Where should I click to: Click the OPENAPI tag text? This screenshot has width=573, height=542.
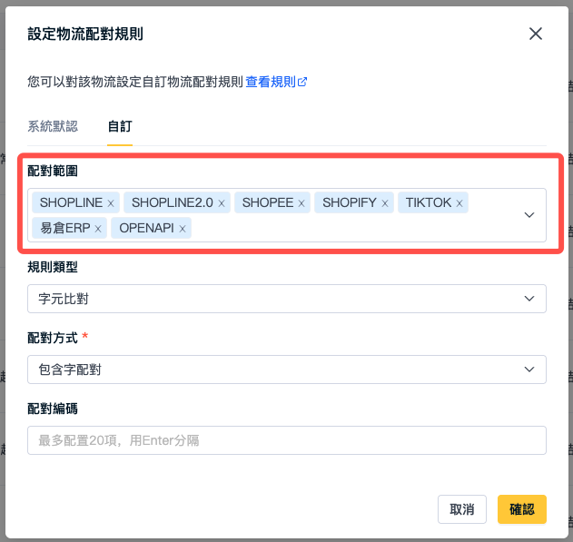[x=146, y=228]
